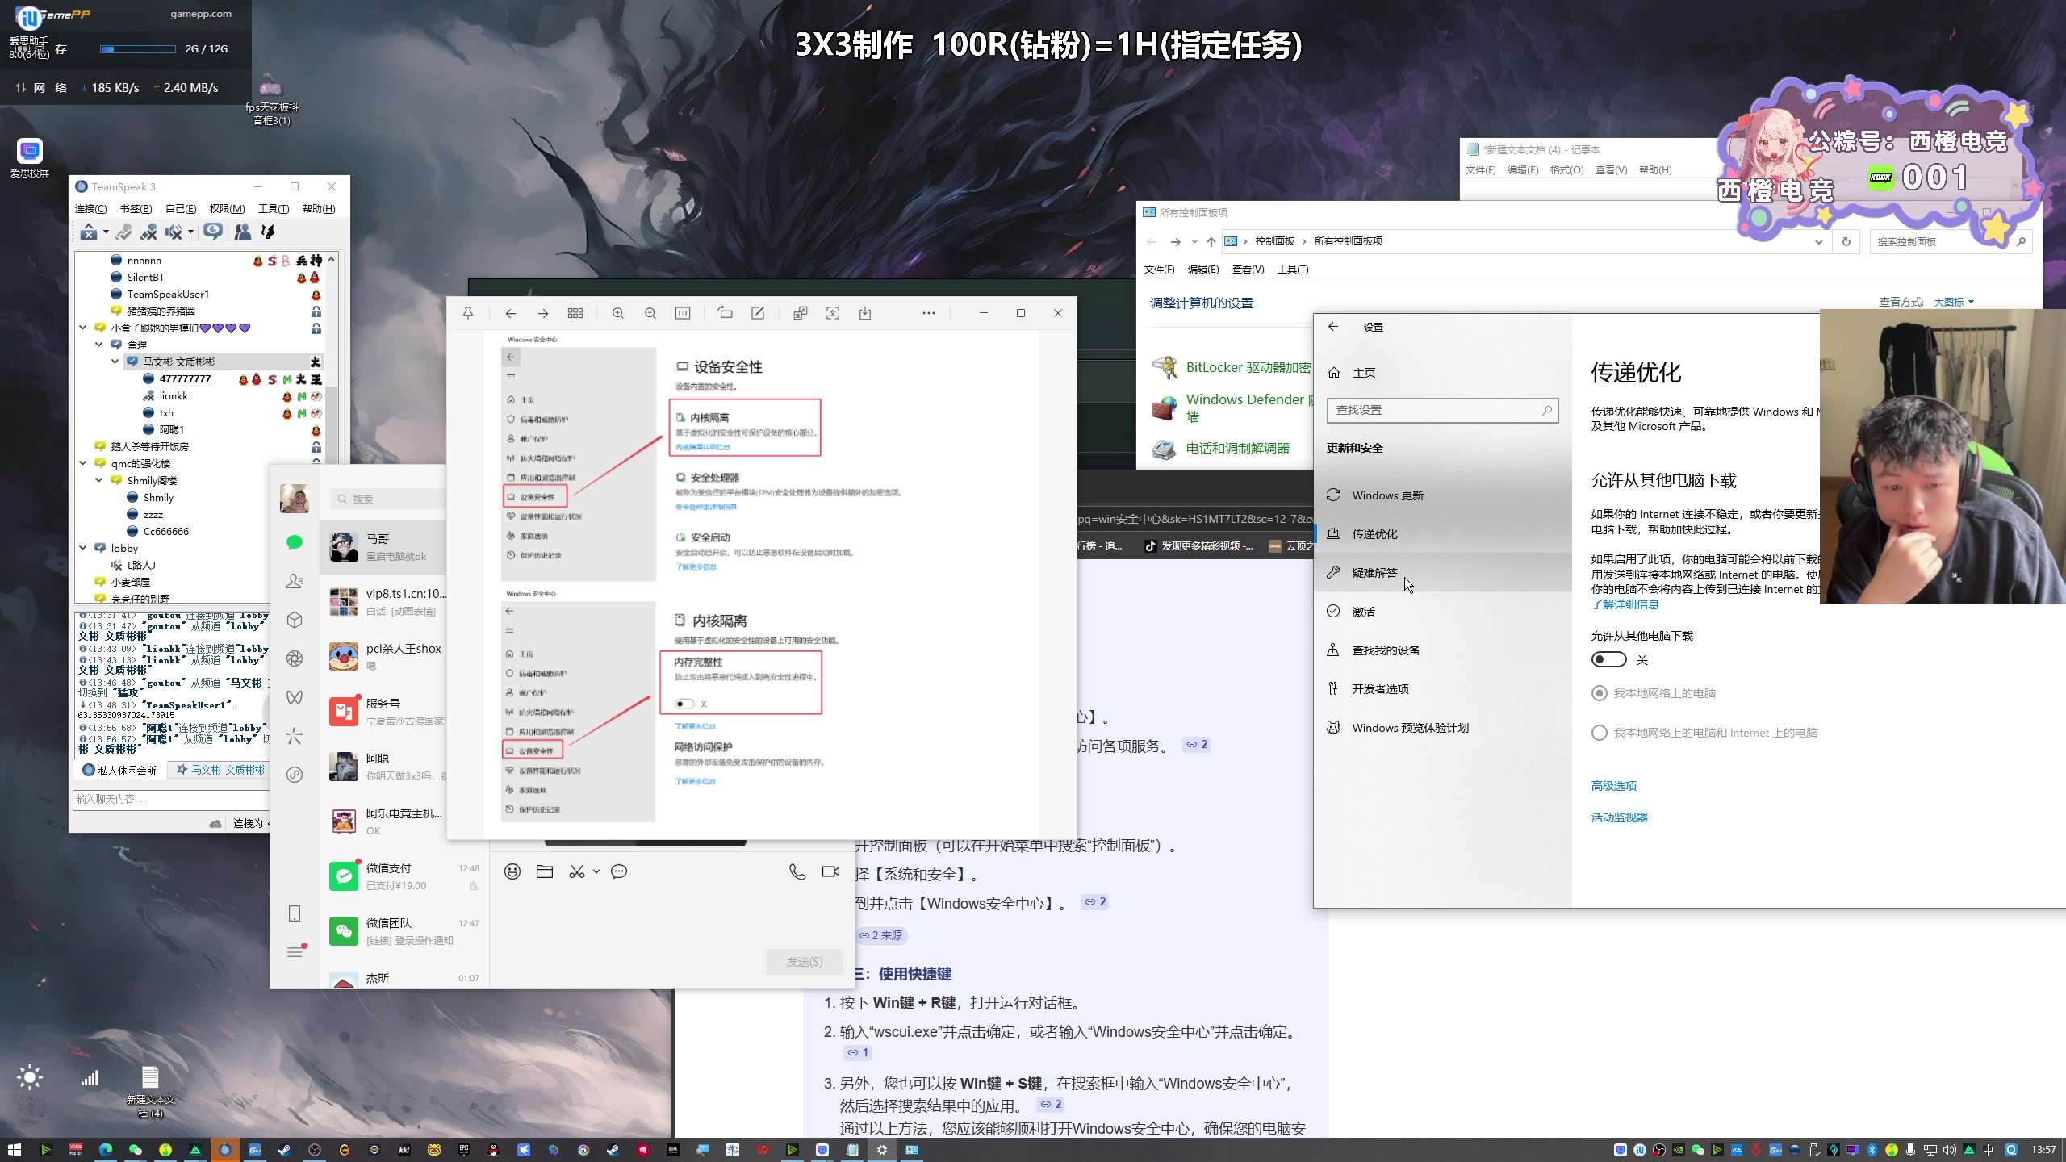Start a WeChat voice call
Screen dimensions: 2066x1162
(797, 871)
